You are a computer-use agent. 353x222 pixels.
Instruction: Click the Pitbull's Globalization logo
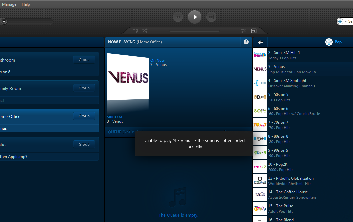260,181
